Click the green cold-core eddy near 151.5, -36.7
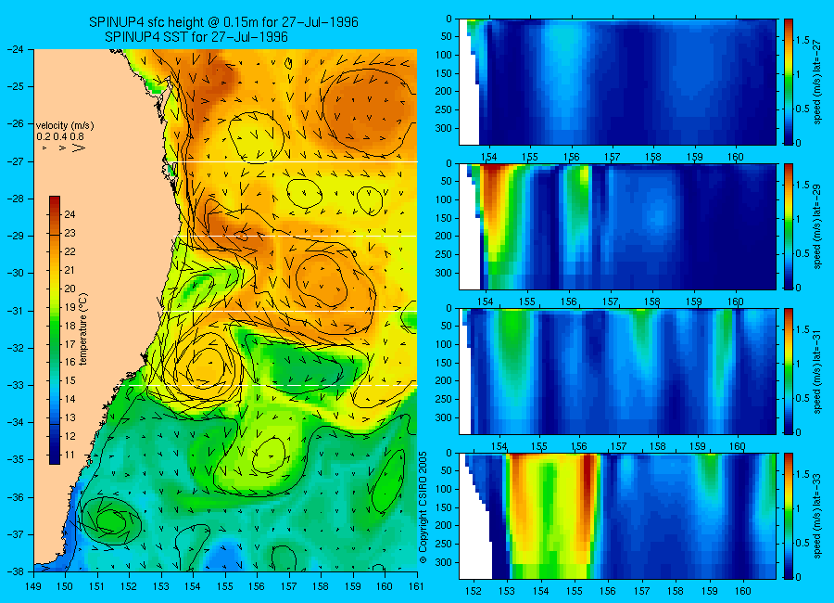Image resolution: width=834 pixels, height=603 pixels. click(x=110, y=520)
